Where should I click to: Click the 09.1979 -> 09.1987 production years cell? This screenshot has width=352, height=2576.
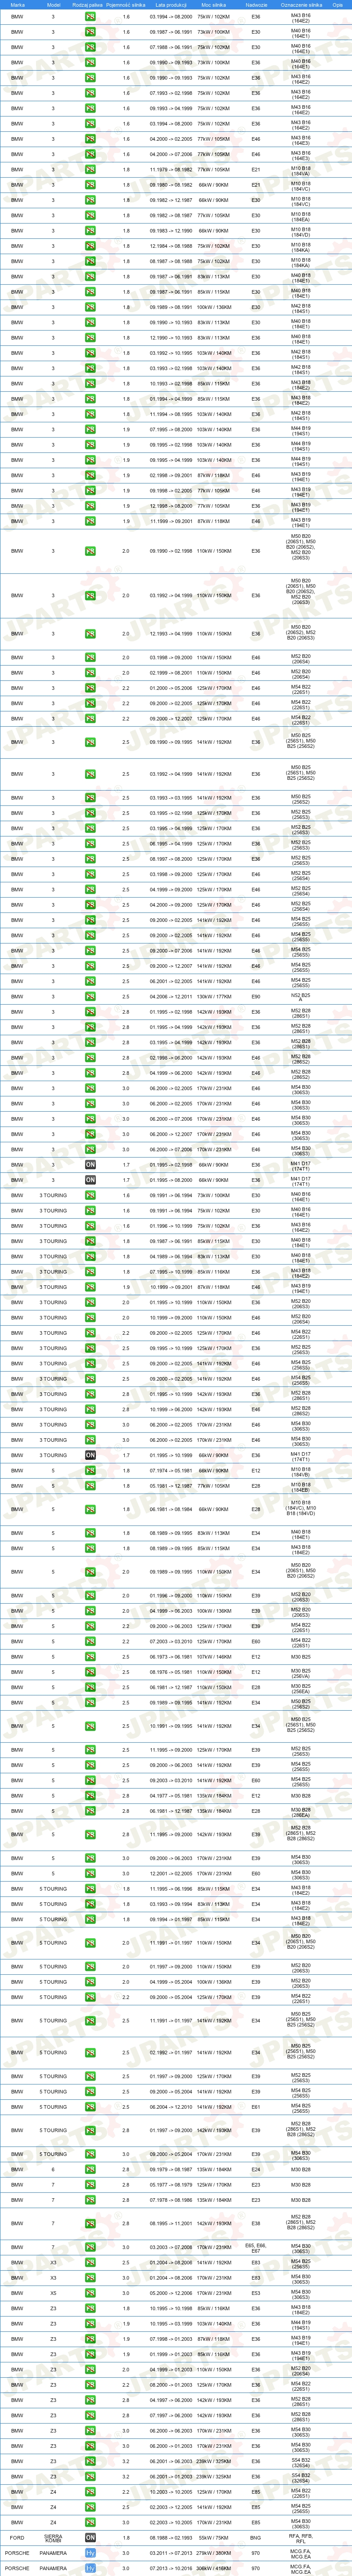(171, 2170)
